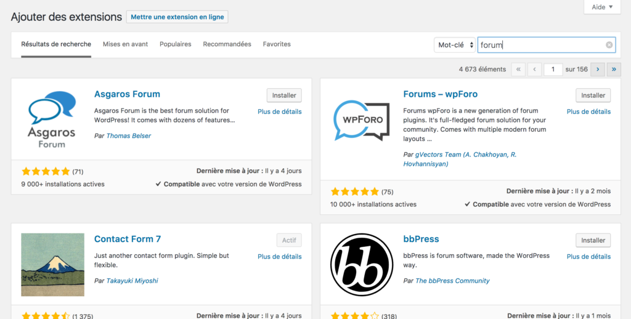631x319 pixels.
Task: Clear the search field with the X icon
Action: click(x=609, y=45)
